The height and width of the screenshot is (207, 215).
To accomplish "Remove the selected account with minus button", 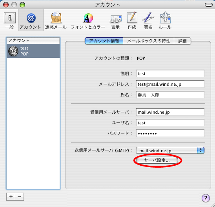I will coord(19,197).
